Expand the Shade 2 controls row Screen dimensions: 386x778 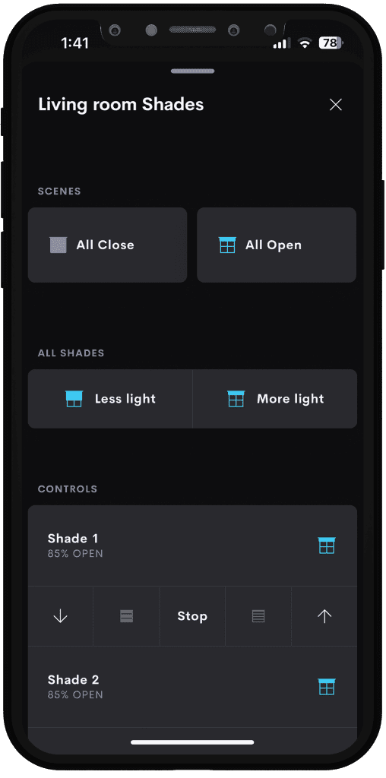click(x=192, y=687)
